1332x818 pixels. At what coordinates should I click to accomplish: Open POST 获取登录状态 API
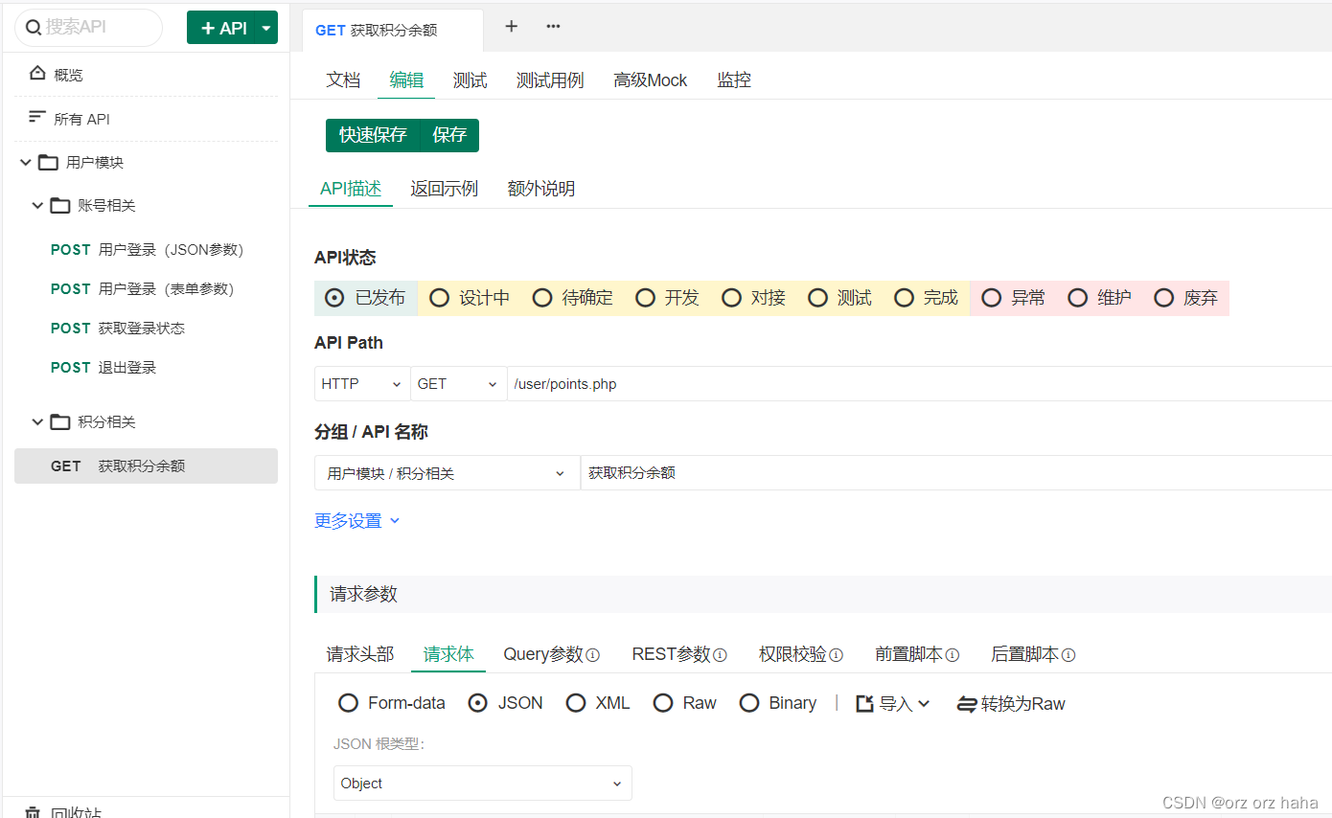[118, 329]
